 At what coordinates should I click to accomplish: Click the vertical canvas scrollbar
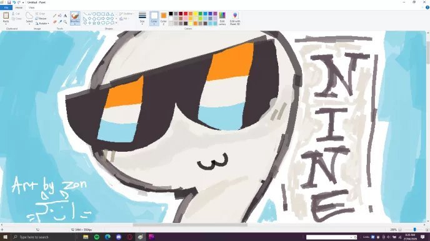click(x=427, y=52)
